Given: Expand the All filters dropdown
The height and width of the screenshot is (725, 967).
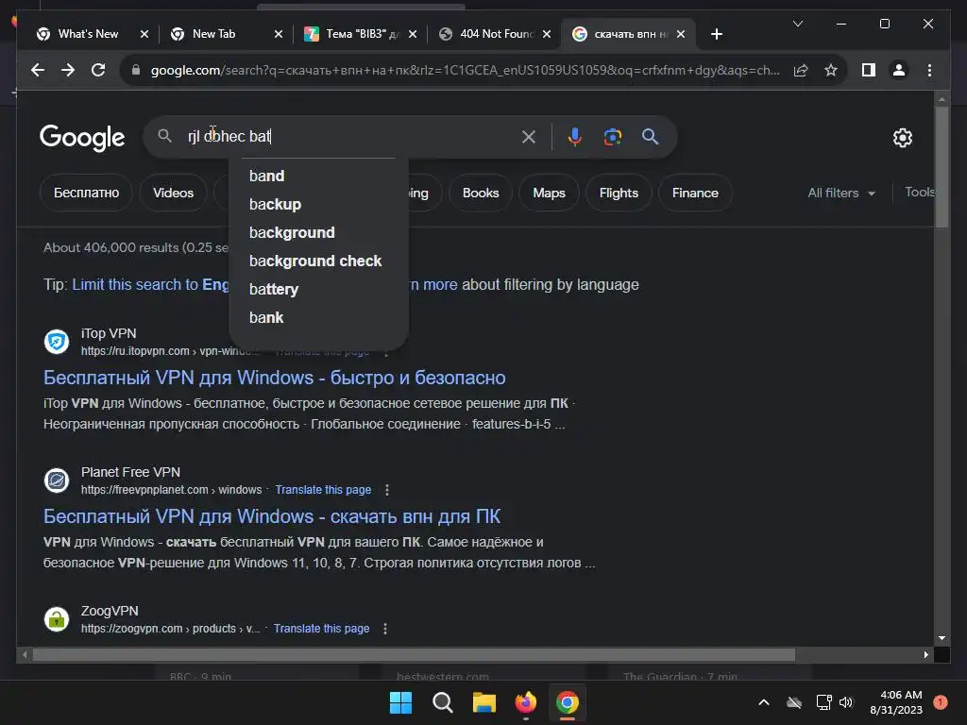Looking at the screenshot, I should (841, 193).
